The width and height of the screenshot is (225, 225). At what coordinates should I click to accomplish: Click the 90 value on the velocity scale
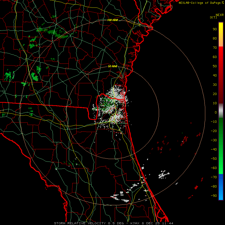click(x=215, y=29)
